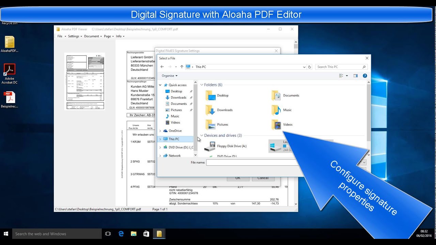Click the Search the web and Windows box
Image resolution: width=436 pixels, height=245 pixels.
click(57, 234)
